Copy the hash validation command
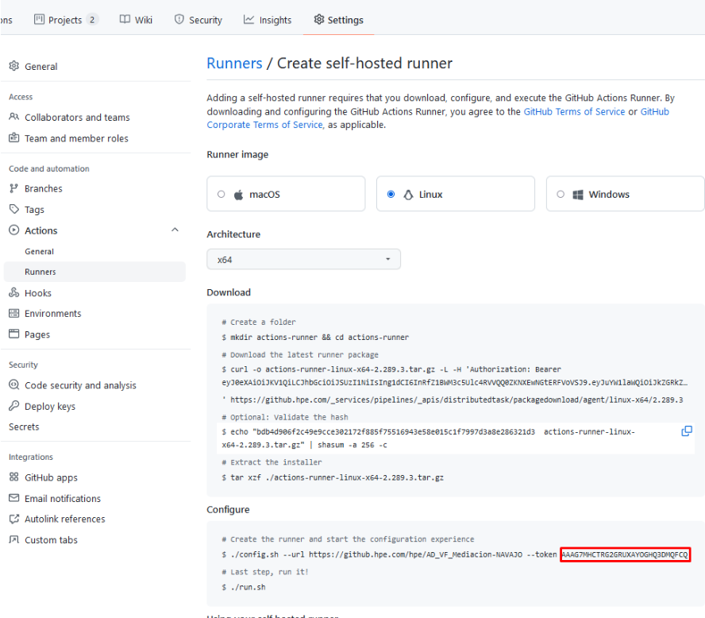Image resolution: width=705 pixels, height=618 pixels. pos(687,431)
